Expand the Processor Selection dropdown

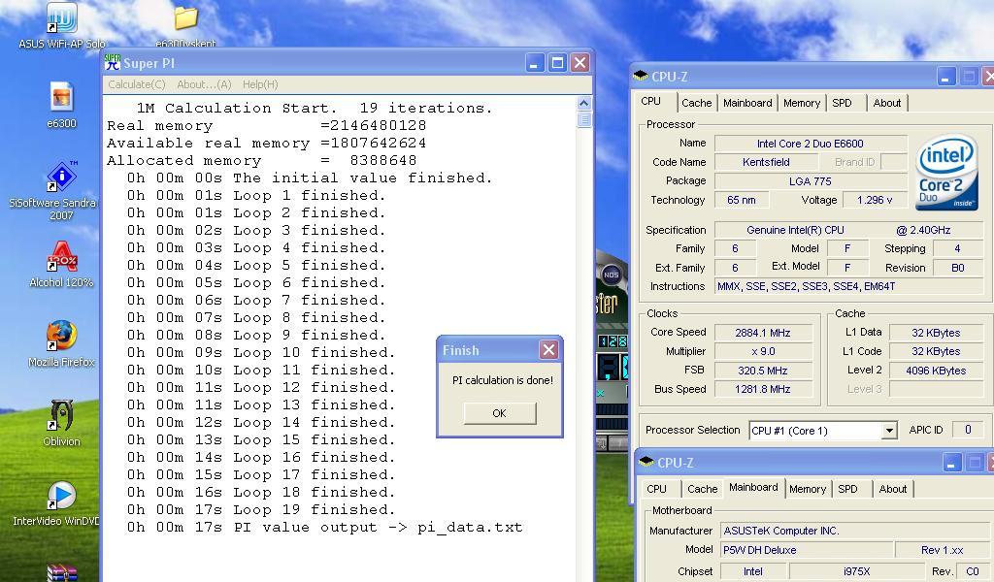point(889,431)
